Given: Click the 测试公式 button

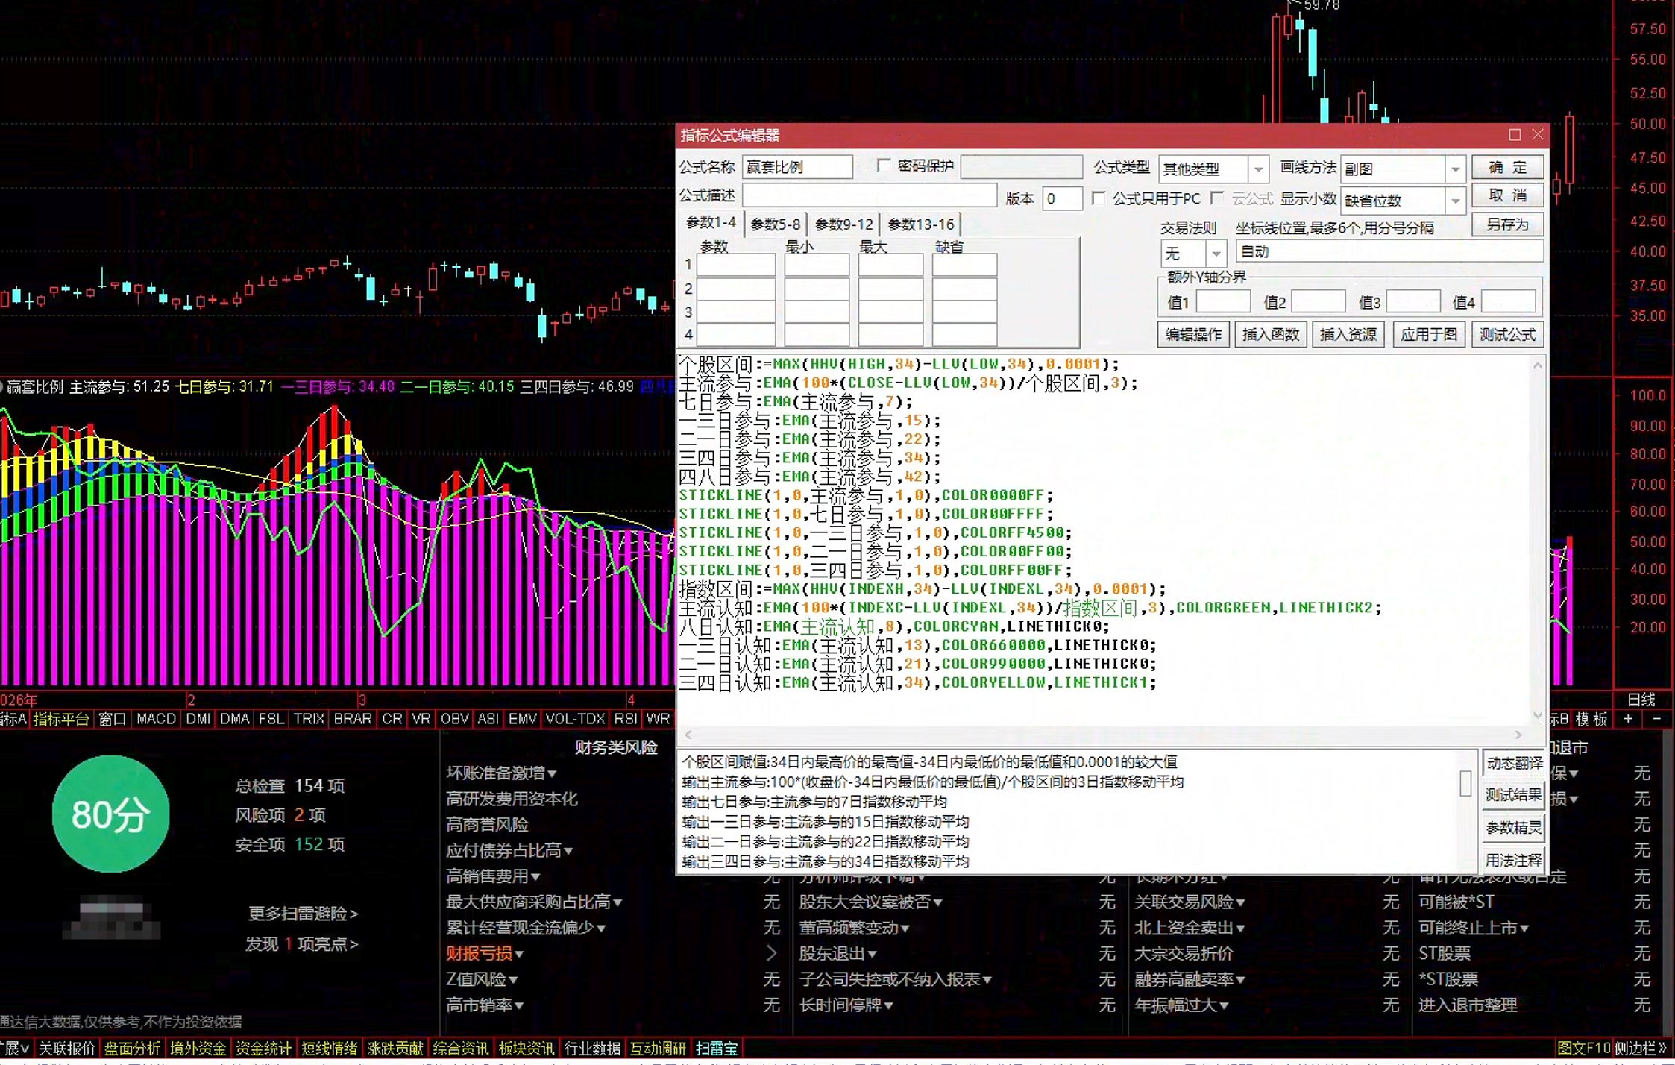Looking at the screenshot, I should (x=1507, y=335).
